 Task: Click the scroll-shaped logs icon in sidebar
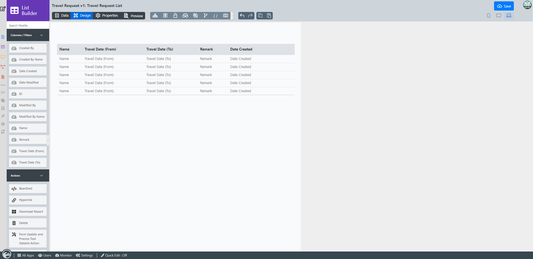coord(3,132)
